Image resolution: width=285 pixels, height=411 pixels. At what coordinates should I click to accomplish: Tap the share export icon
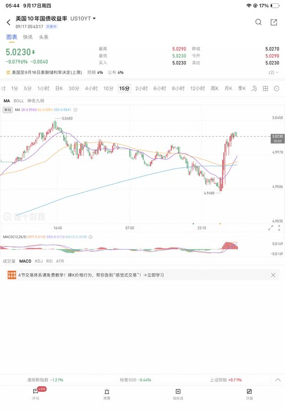click(x=274, y=22)
